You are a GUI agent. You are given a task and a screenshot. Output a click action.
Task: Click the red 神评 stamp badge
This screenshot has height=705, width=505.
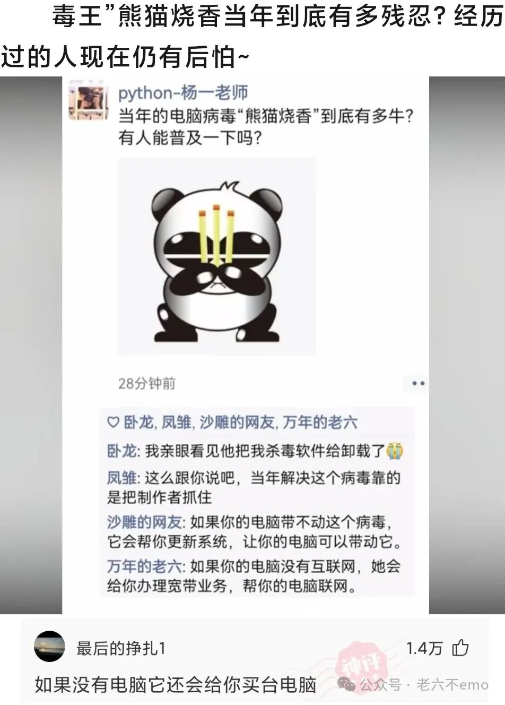click(x=362, y=665)
